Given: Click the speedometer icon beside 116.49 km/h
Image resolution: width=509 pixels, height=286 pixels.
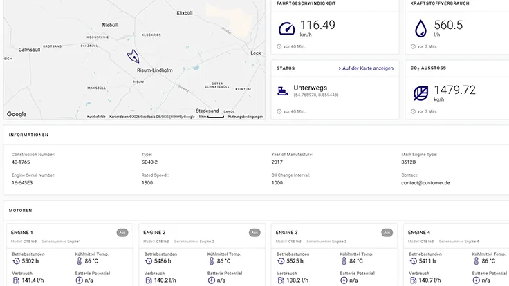Looking at the screenshot, I should click(286, 28).
